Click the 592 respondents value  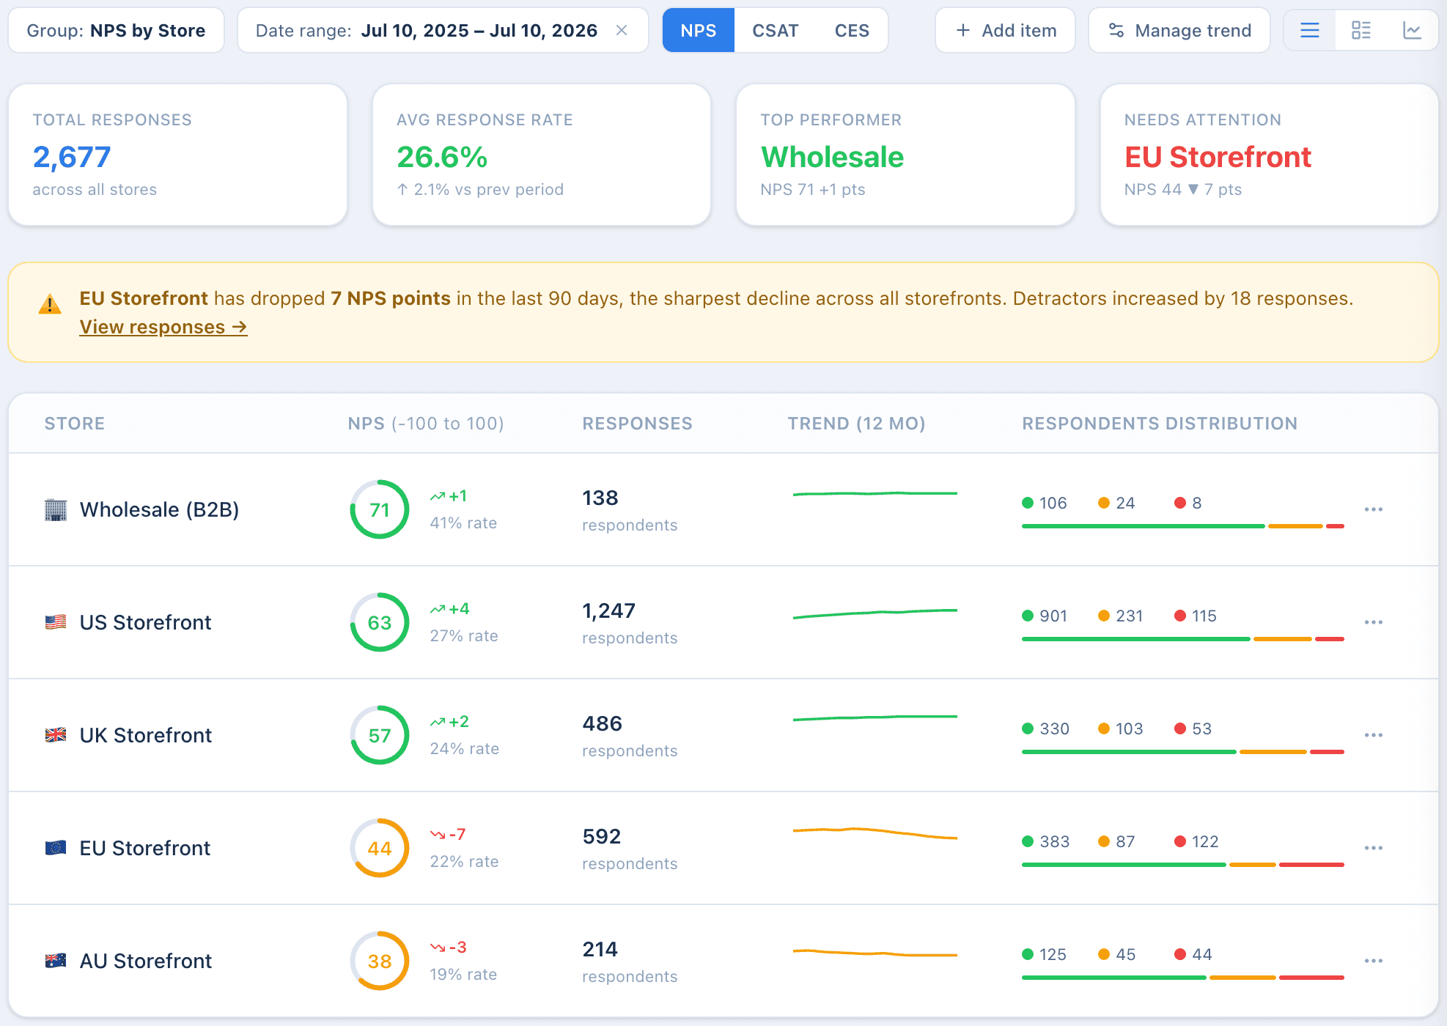tap(602, 836)
